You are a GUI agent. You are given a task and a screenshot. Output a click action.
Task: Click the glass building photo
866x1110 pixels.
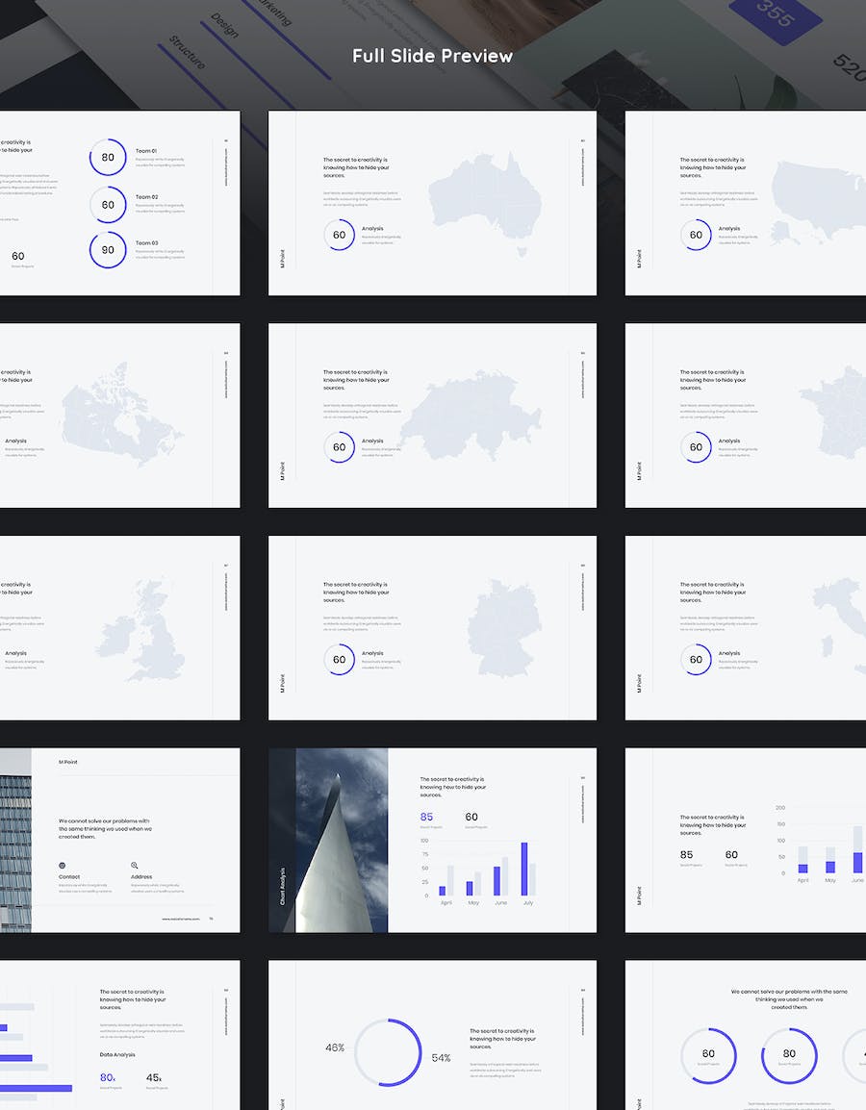[14, 840]
